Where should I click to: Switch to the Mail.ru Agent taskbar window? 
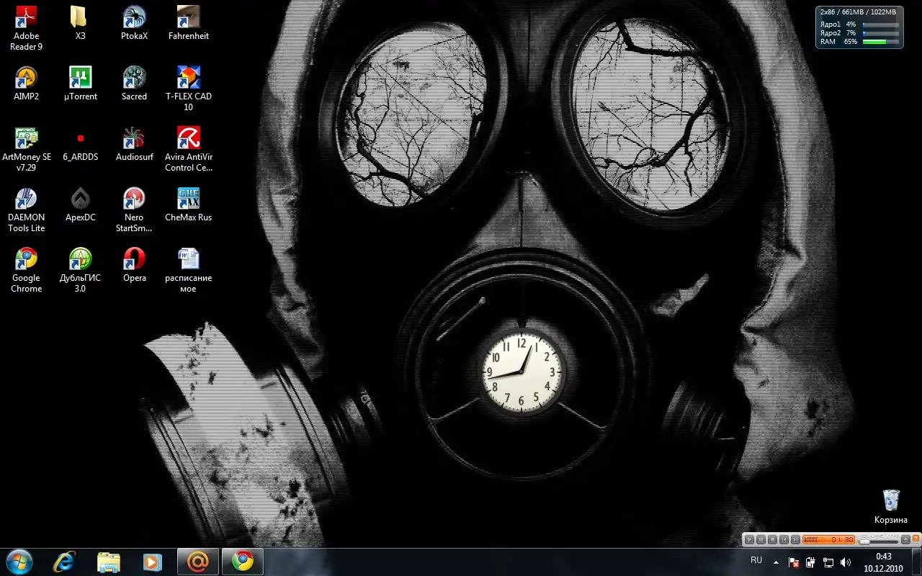click(x=197, y=562)
